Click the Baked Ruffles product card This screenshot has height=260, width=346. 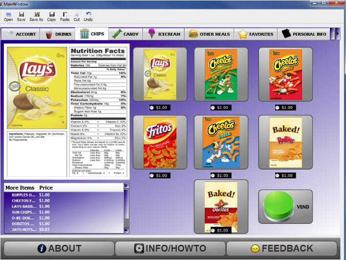coord(285,142)
